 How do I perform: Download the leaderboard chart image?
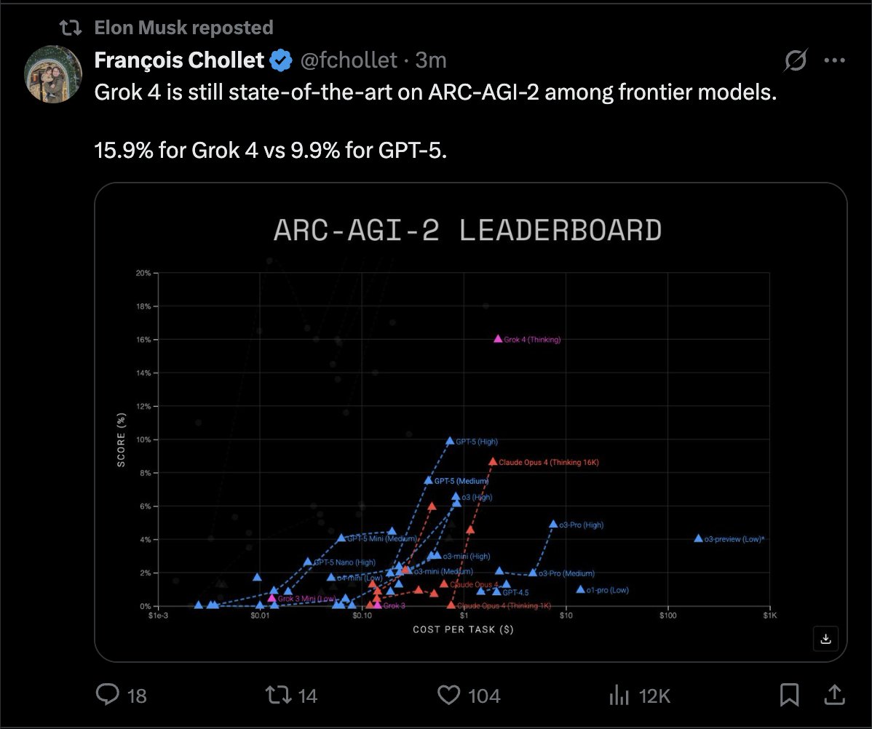pyautogui.click(x=825, y=638)
